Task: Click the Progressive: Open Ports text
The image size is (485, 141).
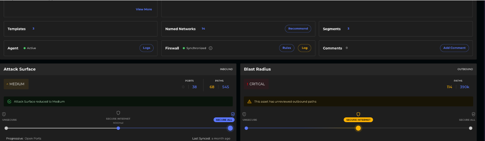Action: coord(24,138)
